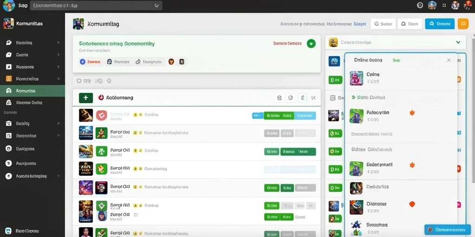Open the round profile avatar beside the search bar

9,6
